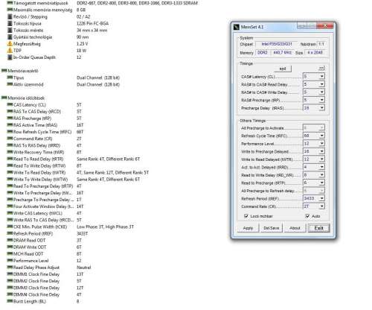This screenshot has height=310, width=372.
Task: Click the memory icon beside CAS Latency (CL)
Action: coord(10,104)
